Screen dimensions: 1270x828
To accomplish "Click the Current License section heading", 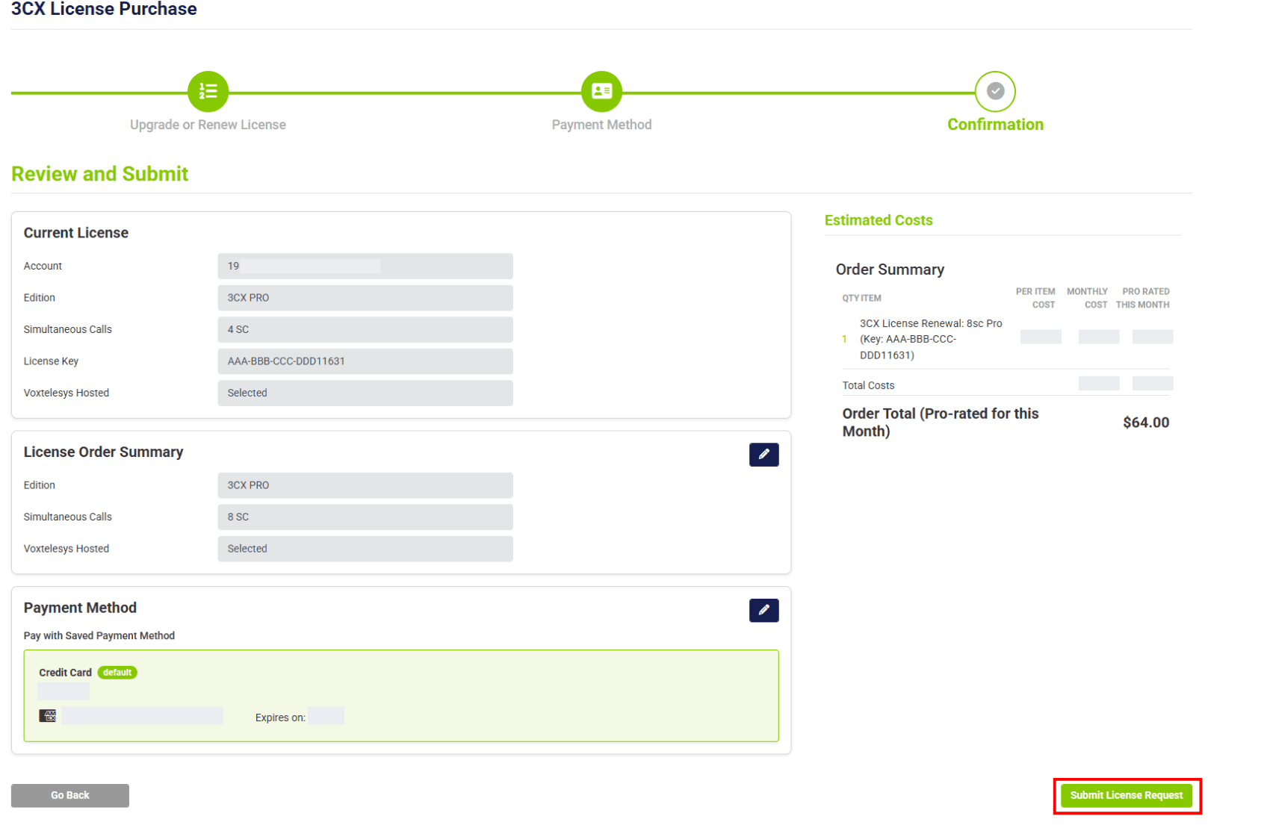I will pyautogui.click(x=76, y=233).
